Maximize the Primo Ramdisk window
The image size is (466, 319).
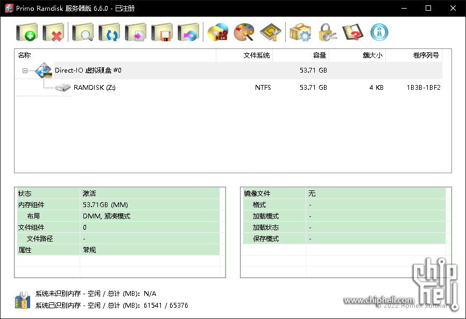coord(428,8)
